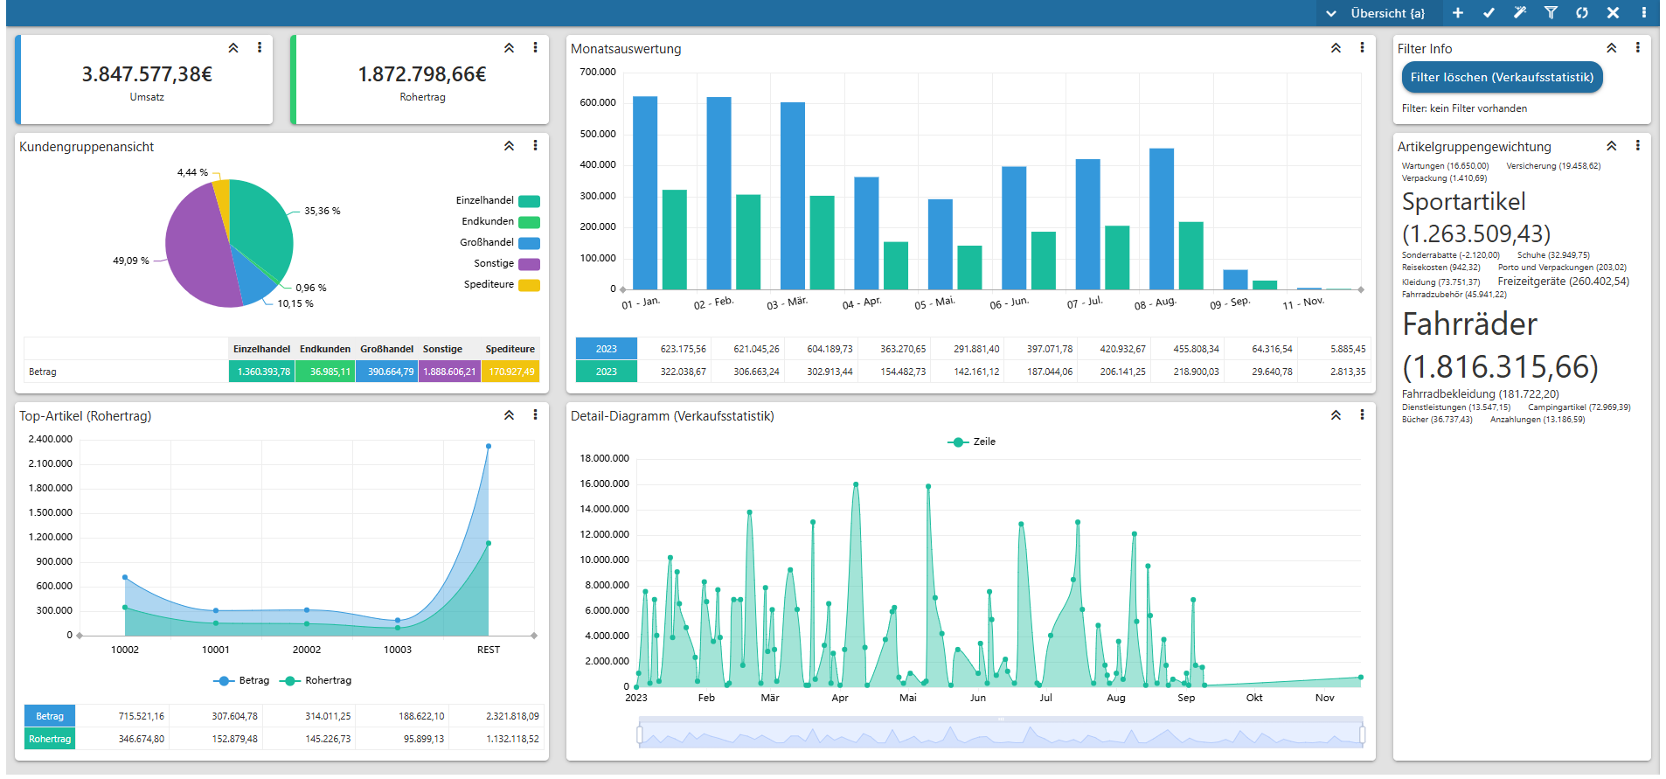Collapse the Artikelgruppengewichtung panel

point(1611,146)
